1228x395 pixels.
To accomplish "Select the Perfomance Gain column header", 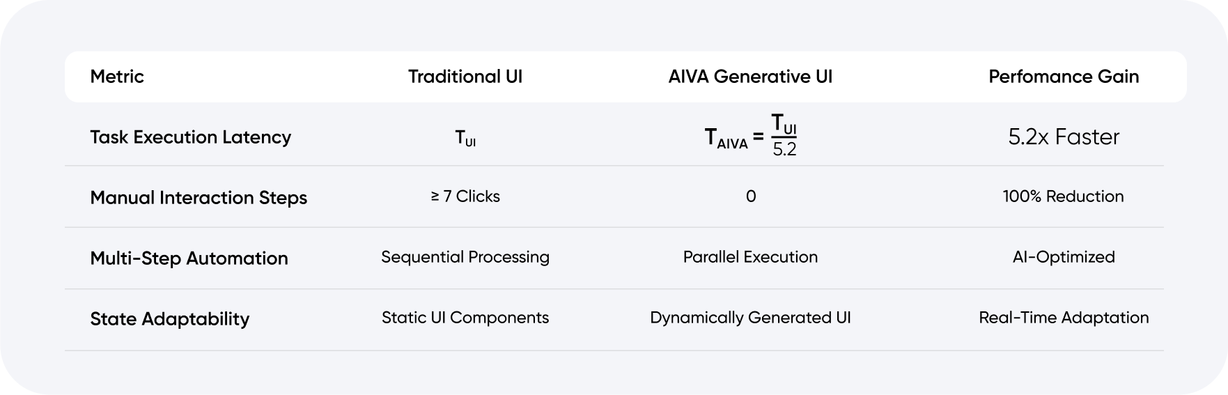I will [1064, 77].
